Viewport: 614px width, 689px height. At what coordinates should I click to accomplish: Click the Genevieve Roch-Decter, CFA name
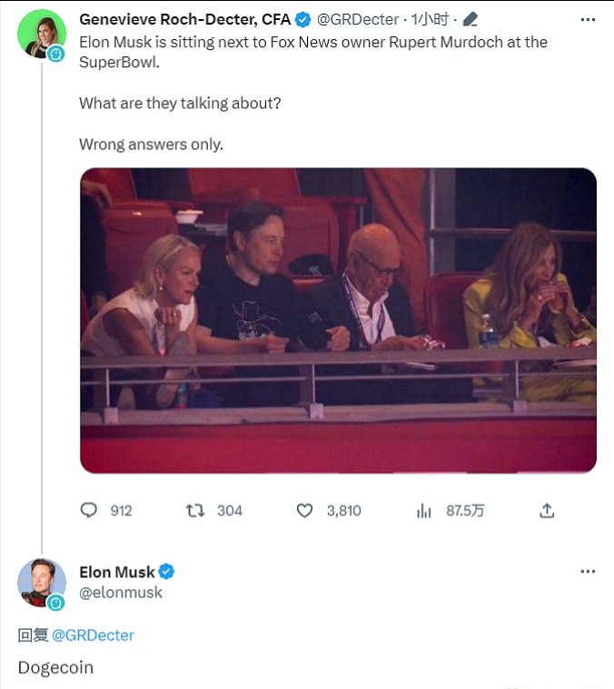point(186,19)
